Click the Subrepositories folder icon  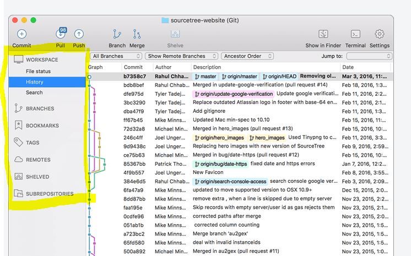pos(18,193)
